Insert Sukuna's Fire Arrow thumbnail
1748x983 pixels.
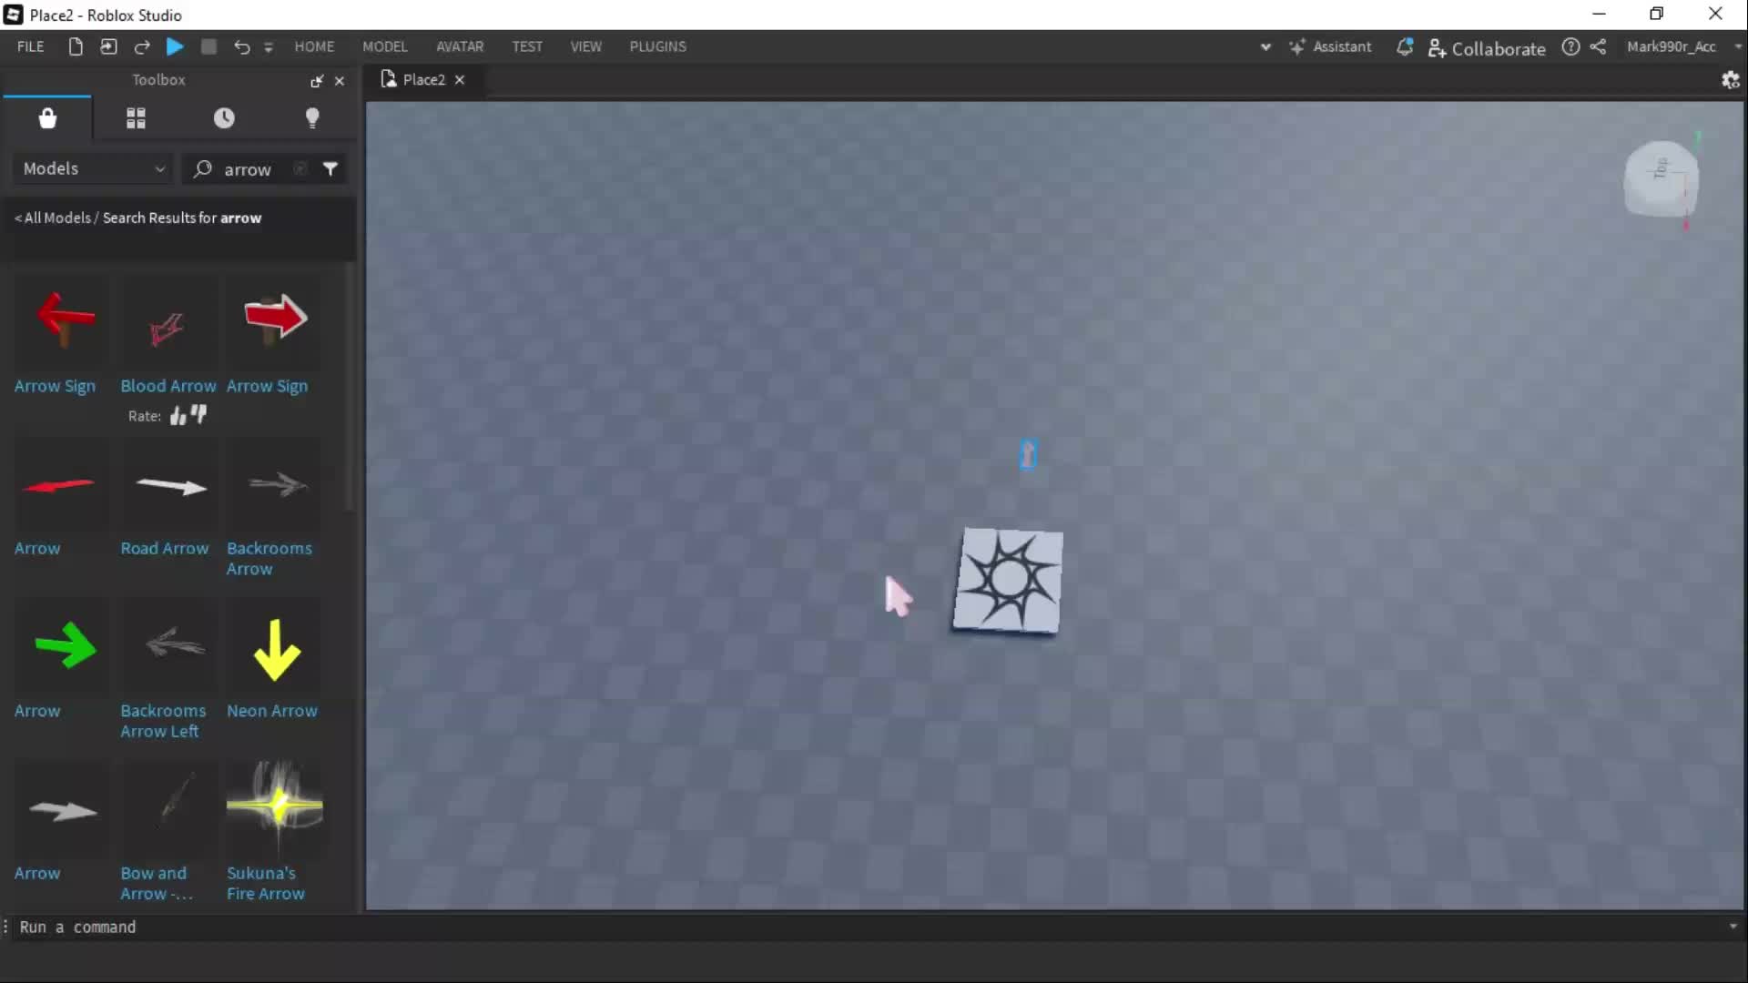tap(274, 809)
